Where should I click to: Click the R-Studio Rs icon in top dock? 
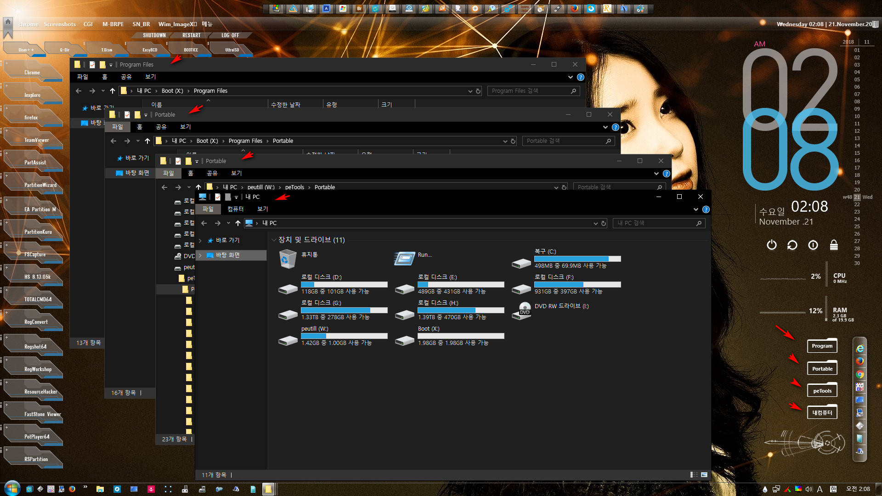pos(607,8)
